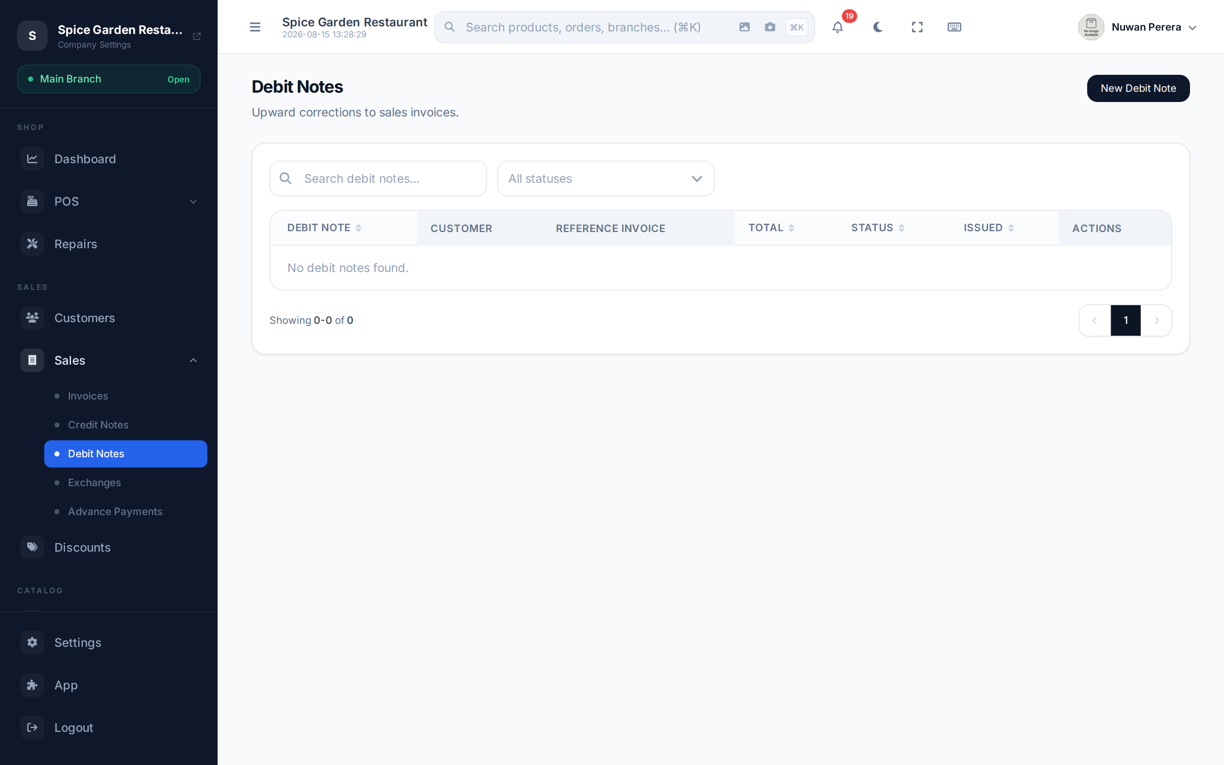Click the Repairs tools icon in the sidebar

pyautogui.click(x=32, y=244)
